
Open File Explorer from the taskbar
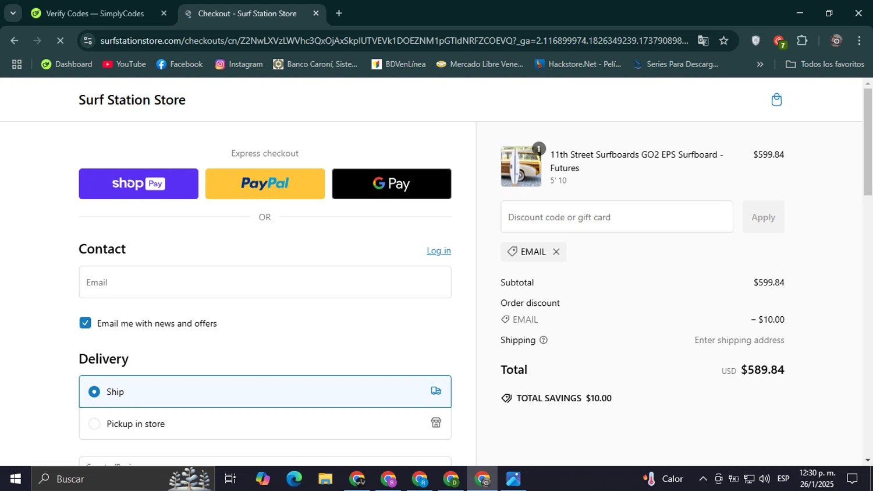[325, 479]
